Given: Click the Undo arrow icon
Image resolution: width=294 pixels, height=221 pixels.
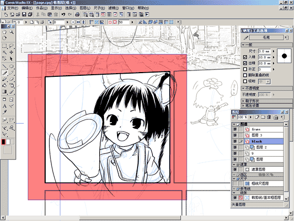Looking at the screenshot, I should pos(64,15).
